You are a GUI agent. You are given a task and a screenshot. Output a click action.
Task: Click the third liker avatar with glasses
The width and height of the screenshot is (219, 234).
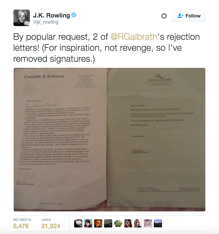click(x=98, y=223)
